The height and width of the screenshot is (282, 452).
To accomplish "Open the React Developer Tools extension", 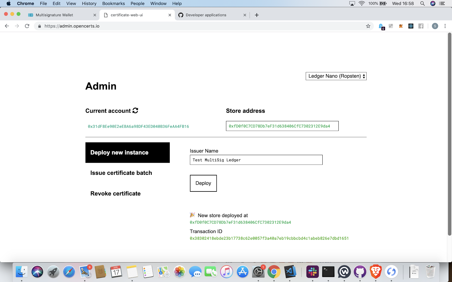I will coord(411,26).
